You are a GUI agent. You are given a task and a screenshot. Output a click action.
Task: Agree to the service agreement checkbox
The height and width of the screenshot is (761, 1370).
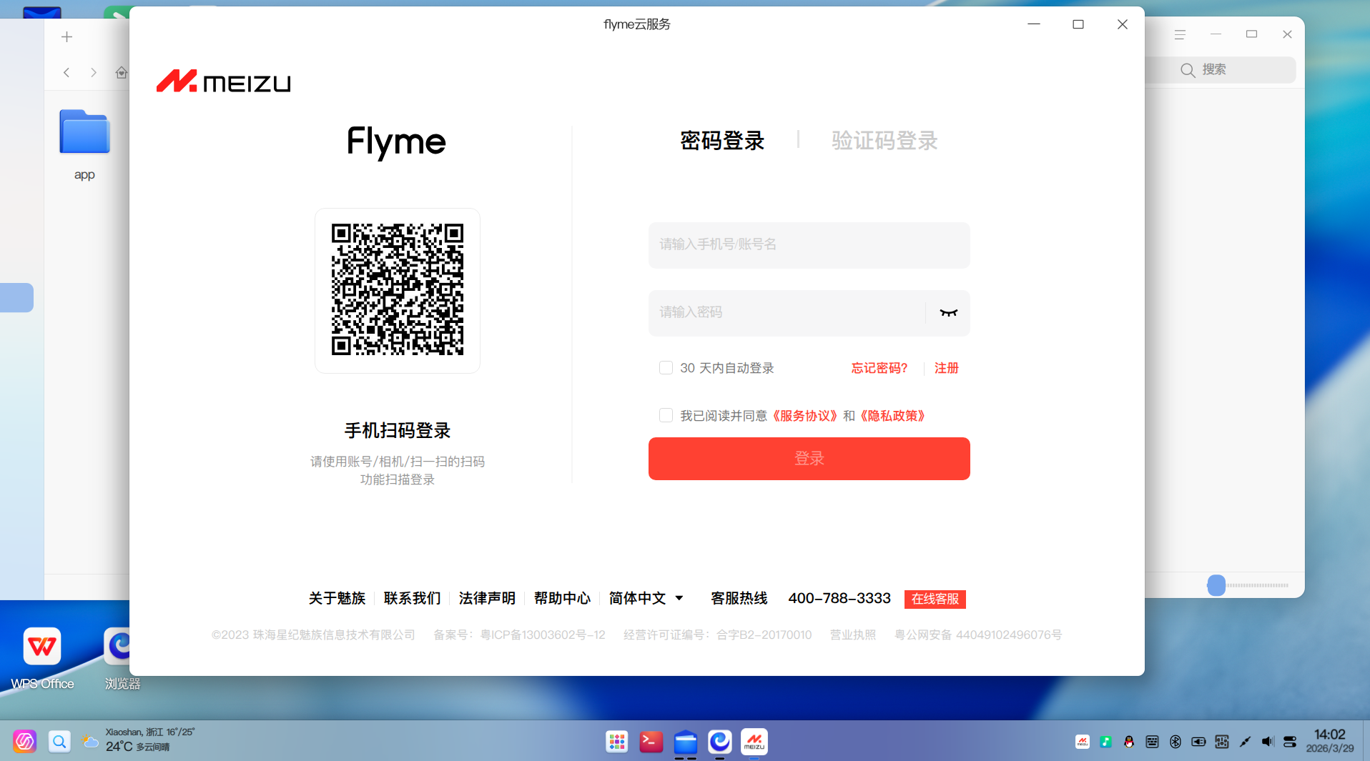tap(666, 415)
